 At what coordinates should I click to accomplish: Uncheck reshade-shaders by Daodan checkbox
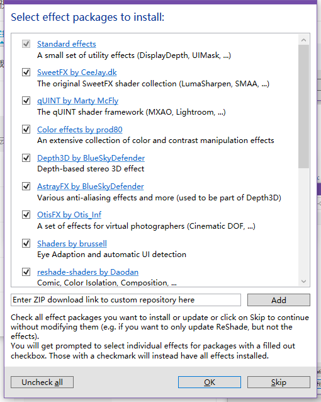click(x=26, y=272)
